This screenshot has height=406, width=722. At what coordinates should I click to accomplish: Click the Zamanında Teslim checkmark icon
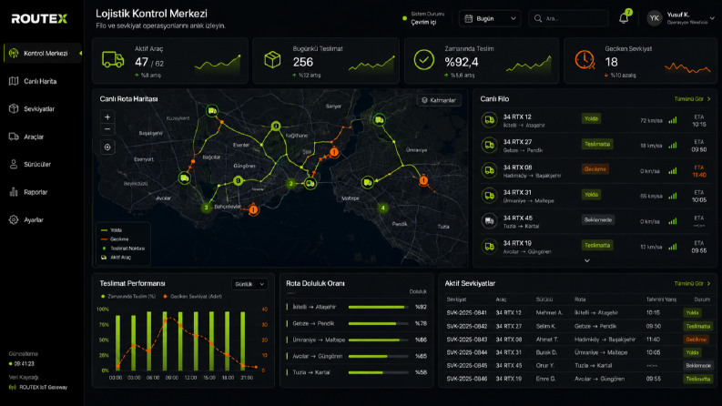[x=423, y=60]
